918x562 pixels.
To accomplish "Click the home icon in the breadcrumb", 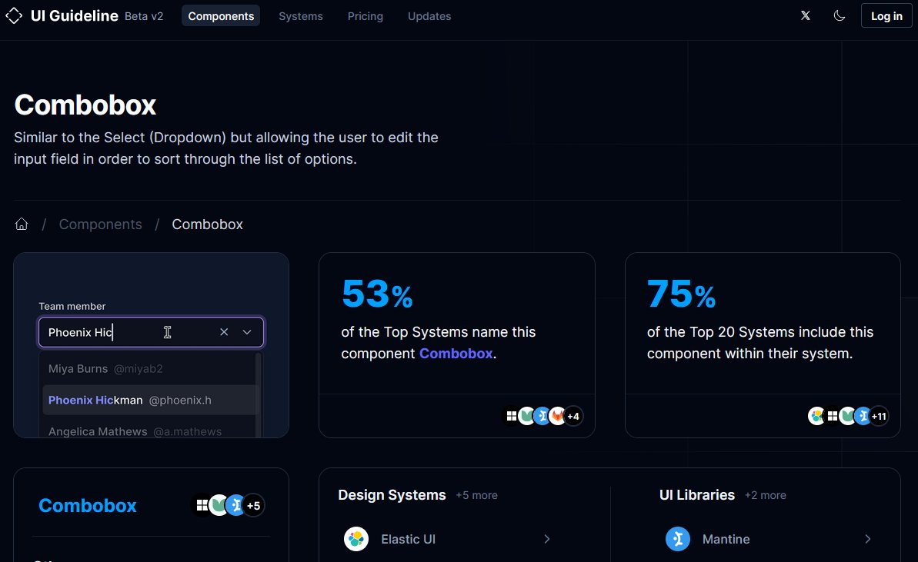I will click(x=21, y=224).
